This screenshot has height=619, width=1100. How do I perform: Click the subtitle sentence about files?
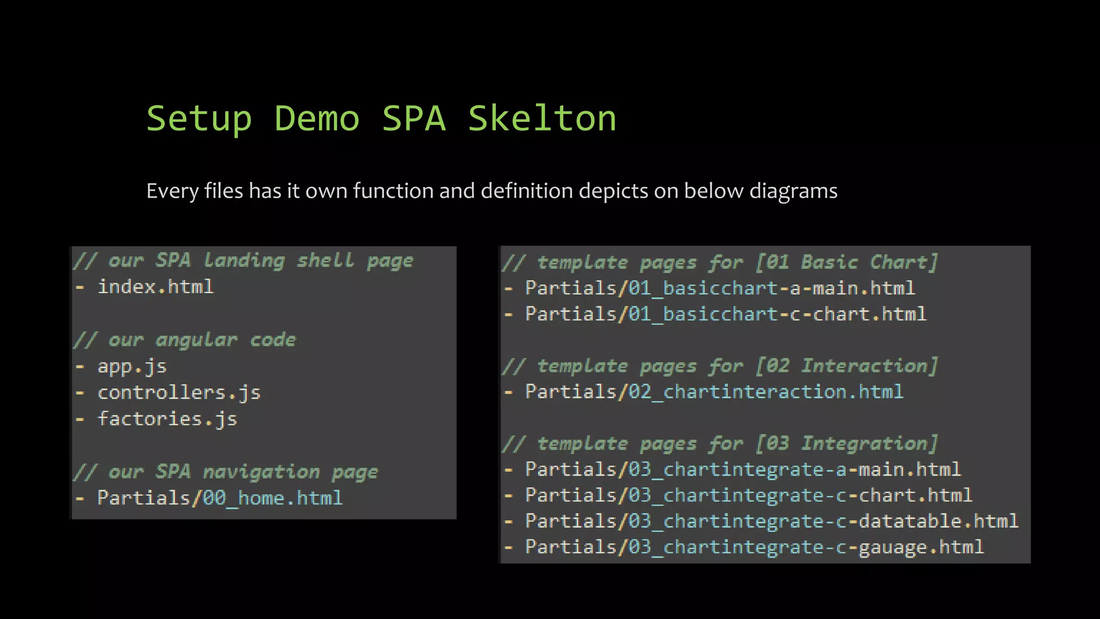tap(491, 191)
